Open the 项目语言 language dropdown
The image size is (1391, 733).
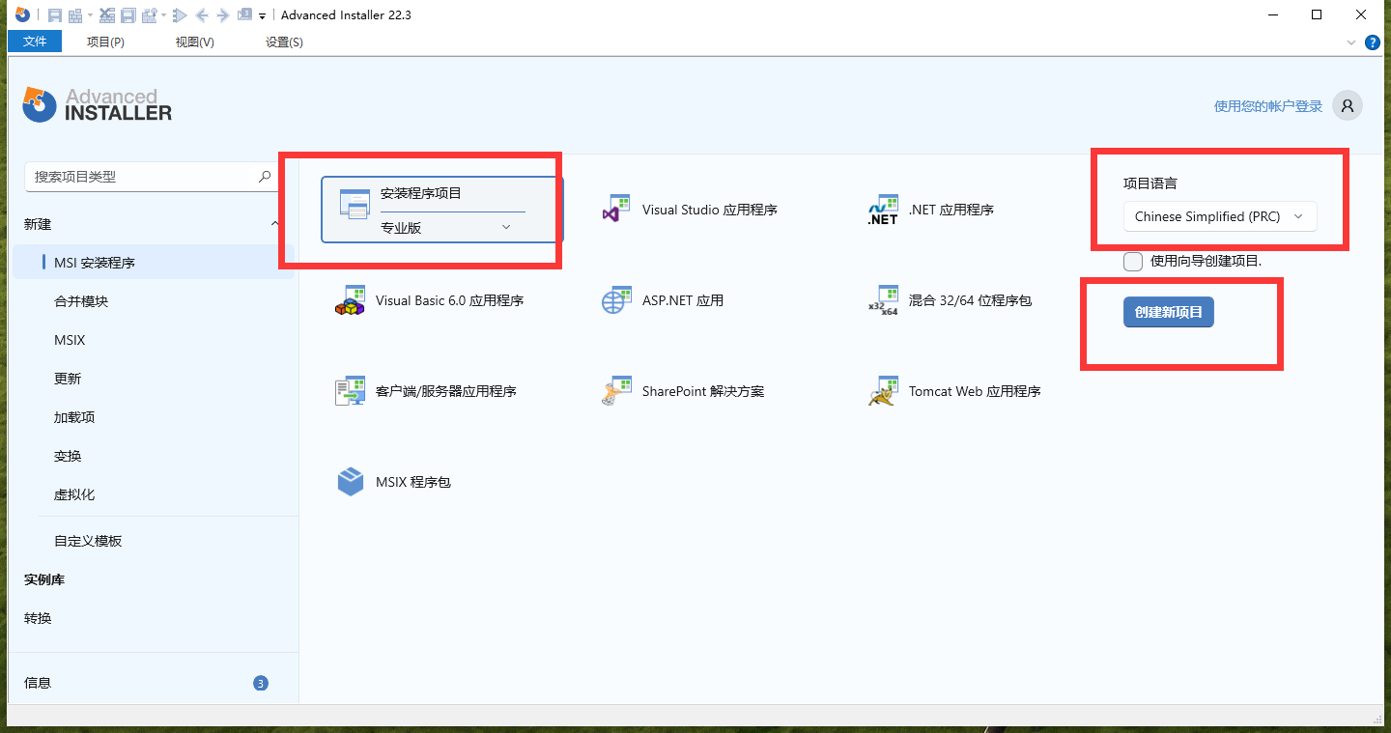pyautogui.click(x=1219, y=216)
